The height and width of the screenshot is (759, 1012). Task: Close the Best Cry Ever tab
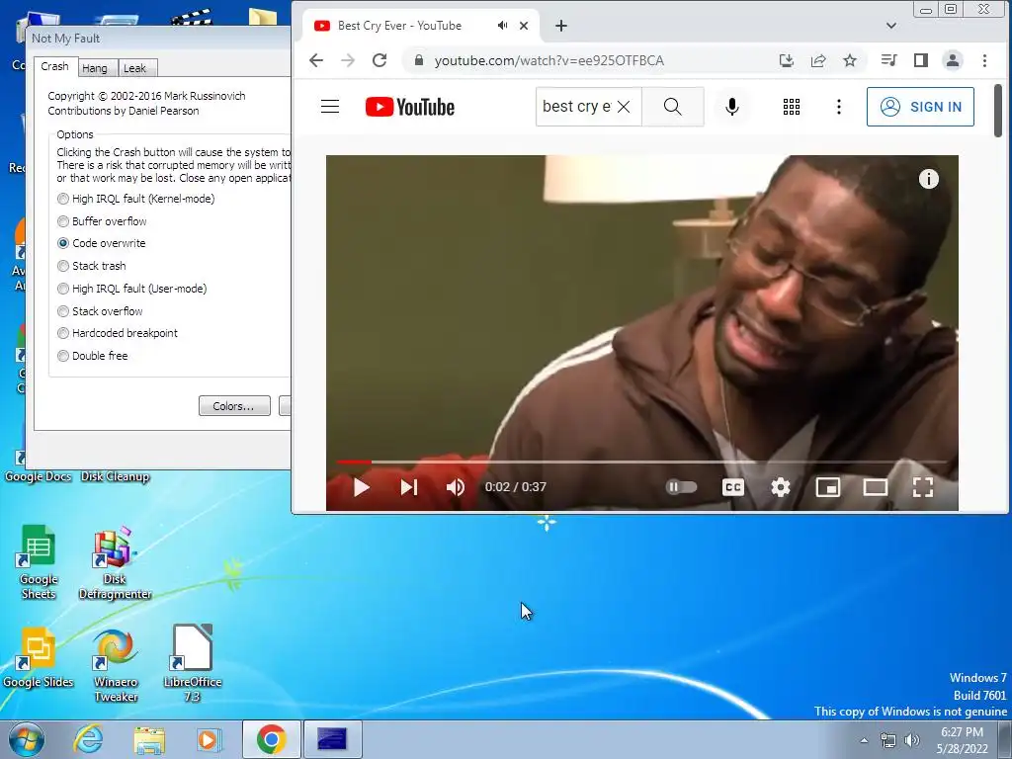(x=524, y=26)
